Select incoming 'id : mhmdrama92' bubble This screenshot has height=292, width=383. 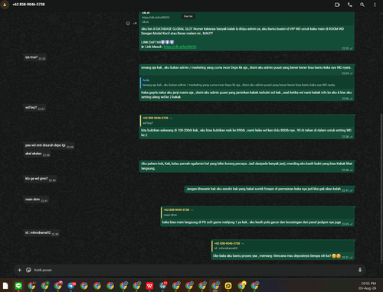(x=41, y=233)
